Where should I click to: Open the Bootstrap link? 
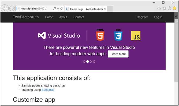(48, 90)
